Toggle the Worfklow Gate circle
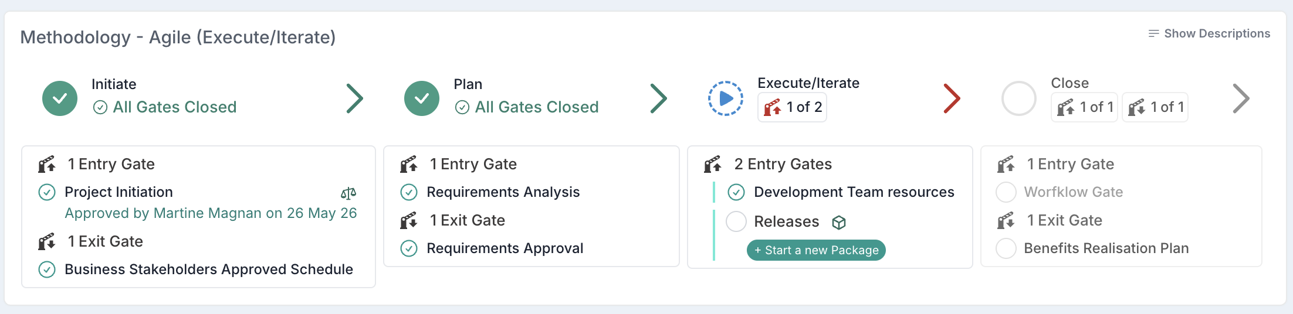Screen dimensions: 1293x314 1006,192
